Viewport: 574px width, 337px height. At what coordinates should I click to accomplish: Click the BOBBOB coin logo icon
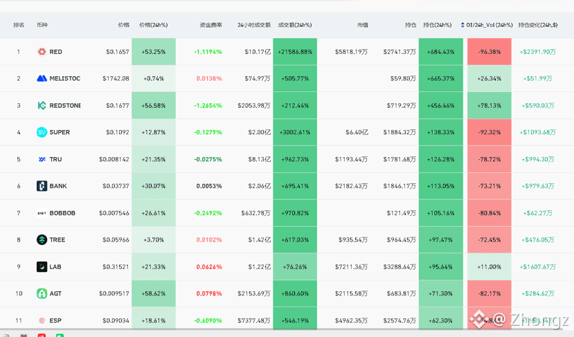[42, 213]
